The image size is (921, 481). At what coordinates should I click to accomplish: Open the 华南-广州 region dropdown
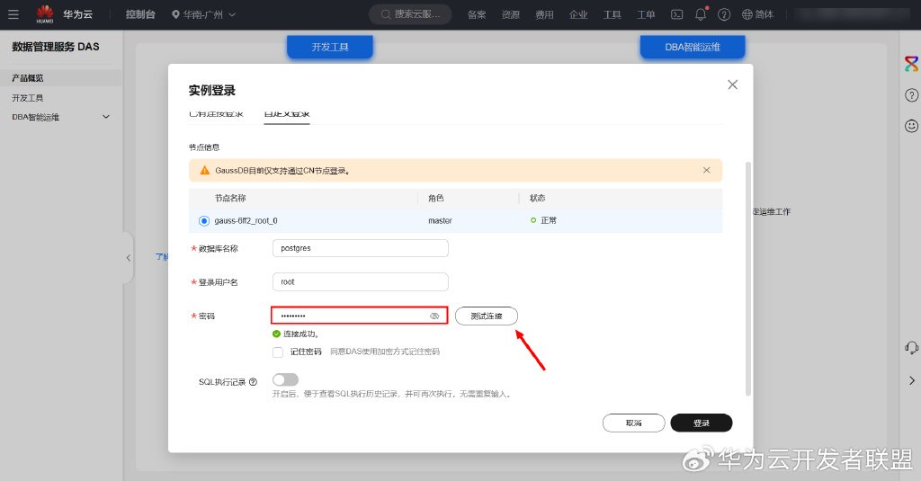204,14
